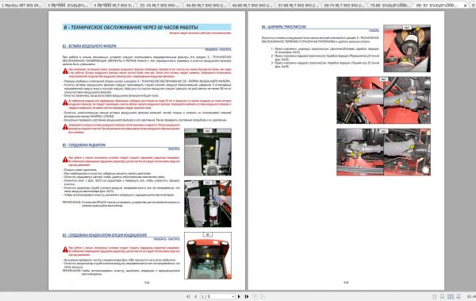
Task: Go to the first page
Action: [x=188, y=296]
